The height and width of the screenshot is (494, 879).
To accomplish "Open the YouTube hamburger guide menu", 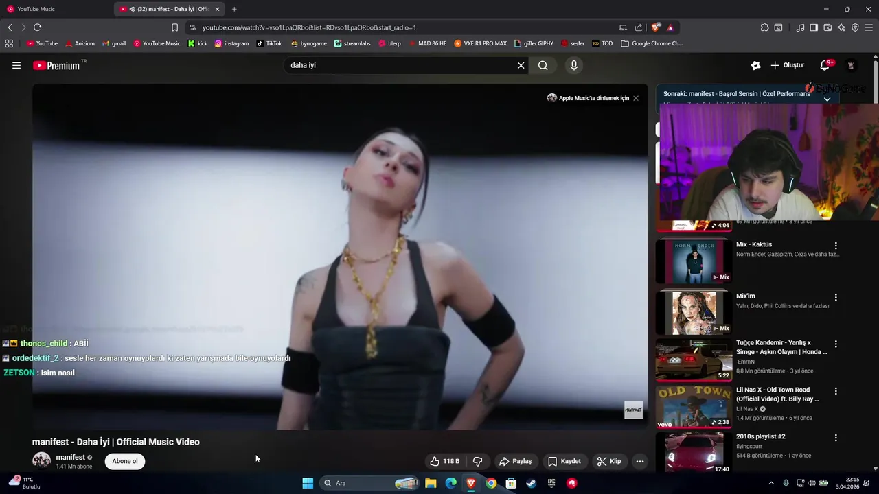I will [16, 65].
